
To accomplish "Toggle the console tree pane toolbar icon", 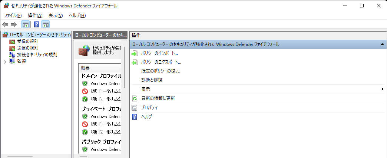I will pyautogui.click(x=25, y=25).
